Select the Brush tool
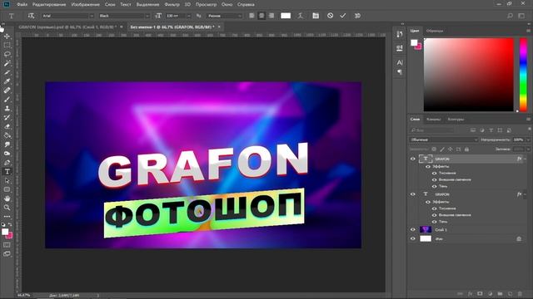The width and height of the screenshot is (533, 299). point(7,100)
